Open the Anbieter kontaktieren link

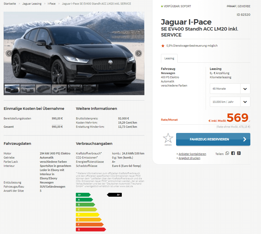pos(192,154)
